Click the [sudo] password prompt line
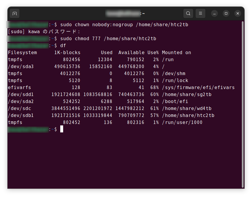Viewport: 252px width, 197px height. tap(44, 32)
